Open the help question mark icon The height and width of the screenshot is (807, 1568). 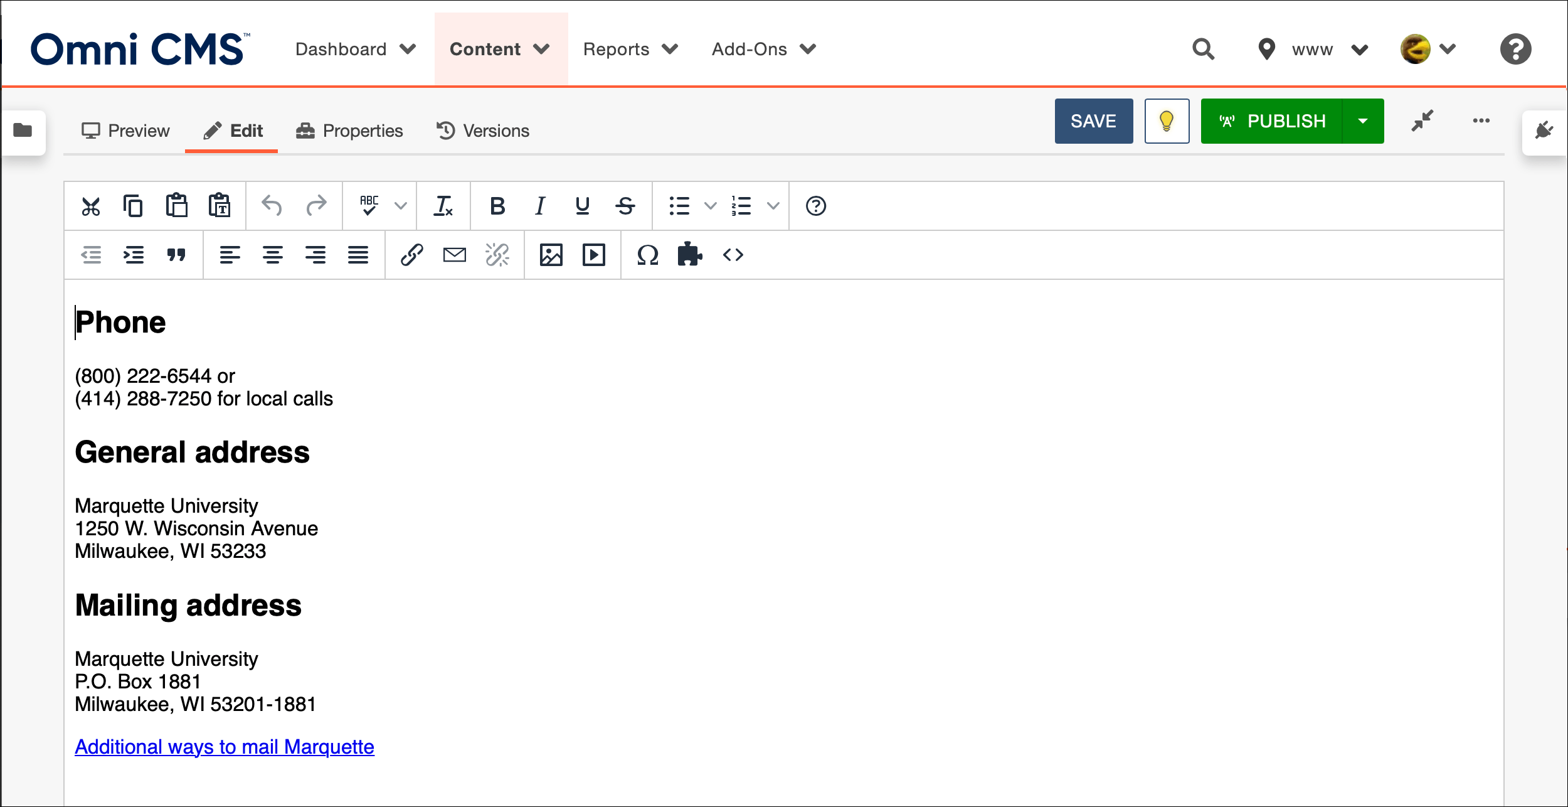tap(1515, 49)
